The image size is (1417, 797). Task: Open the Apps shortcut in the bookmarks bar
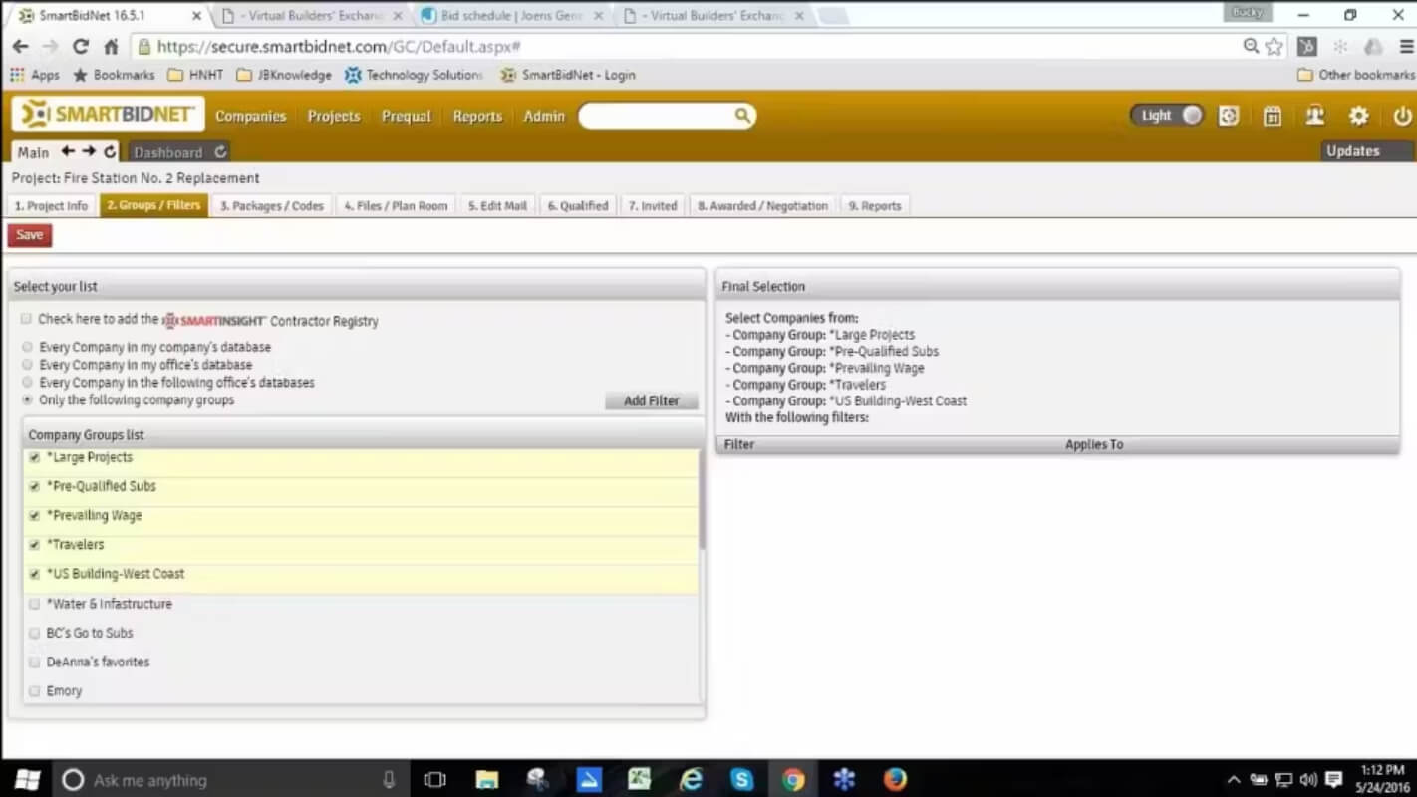(x=35, y=75)
